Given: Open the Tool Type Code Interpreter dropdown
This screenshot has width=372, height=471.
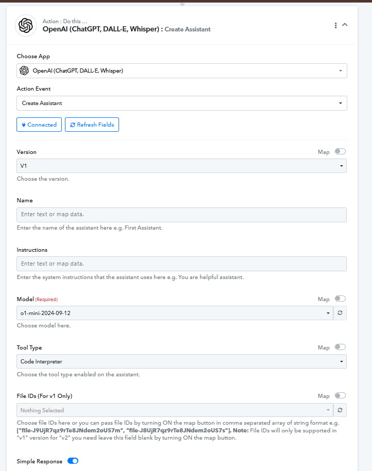Looking at the screenshot, I should (181, 361).
